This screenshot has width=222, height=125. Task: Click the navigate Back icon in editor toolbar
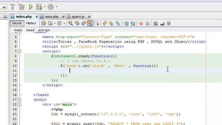(50, 23)
